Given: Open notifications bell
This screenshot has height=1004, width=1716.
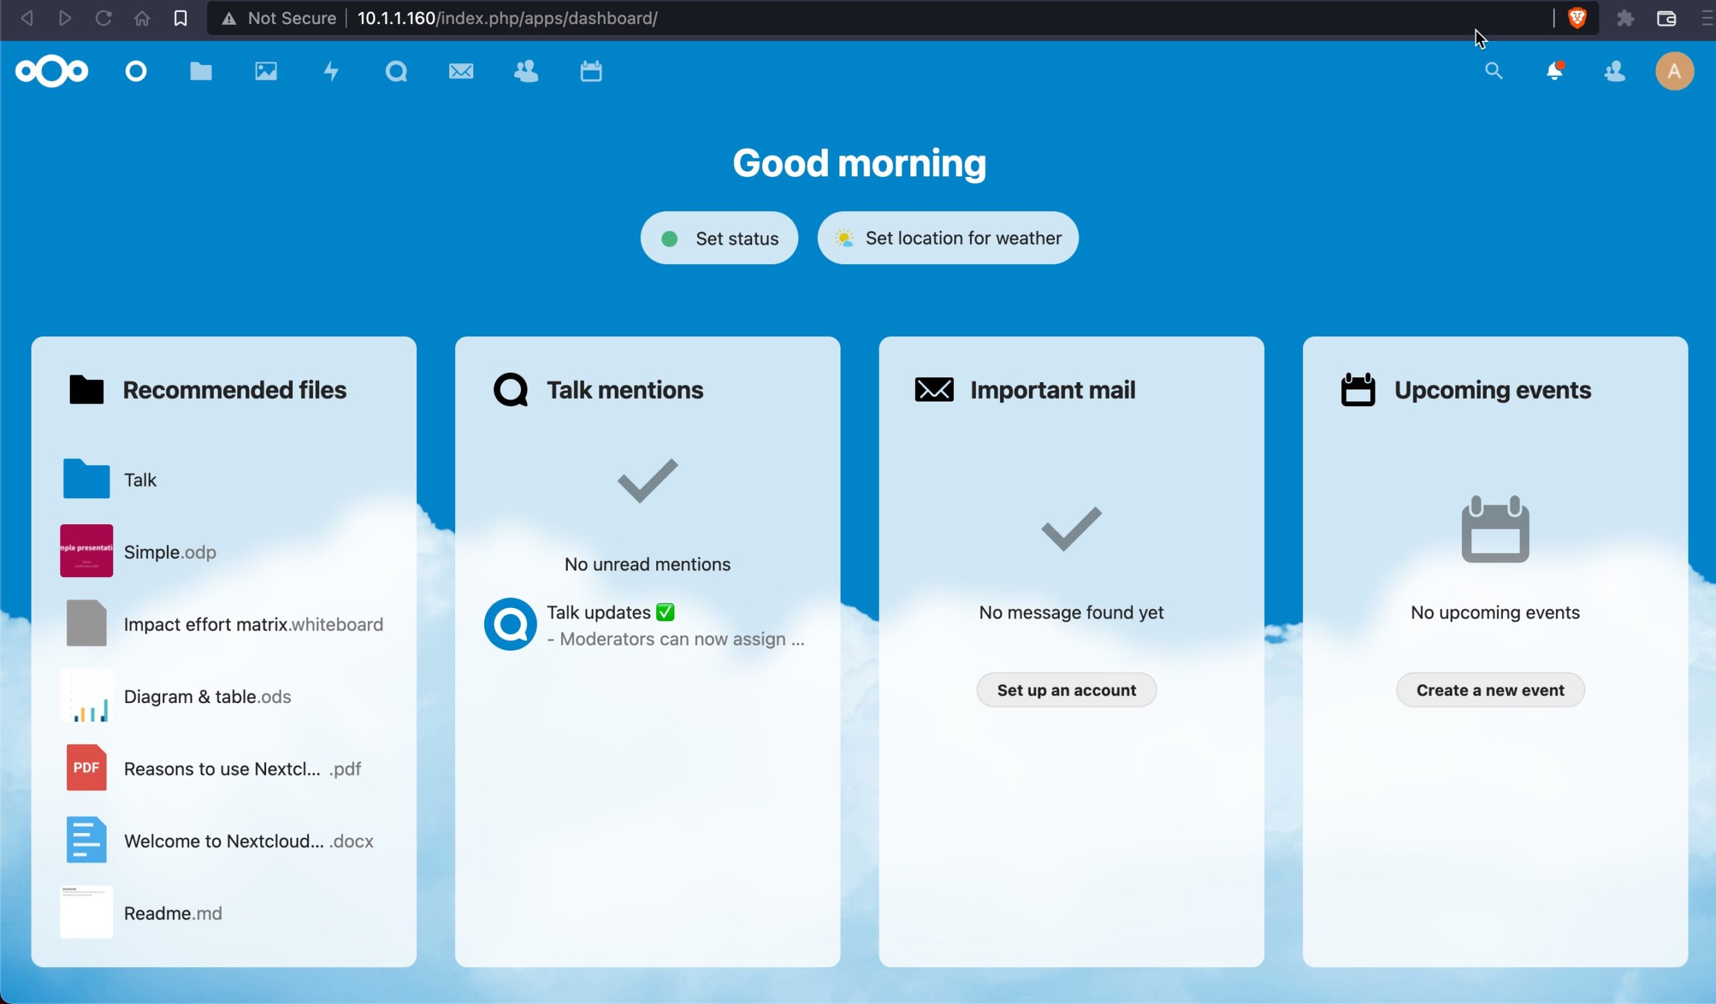Looking at the screenshot, I should 1555,71.
